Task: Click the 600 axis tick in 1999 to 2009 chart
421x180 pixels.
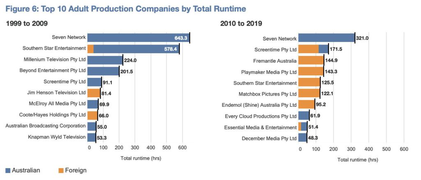Action: (x=182, y=147)
